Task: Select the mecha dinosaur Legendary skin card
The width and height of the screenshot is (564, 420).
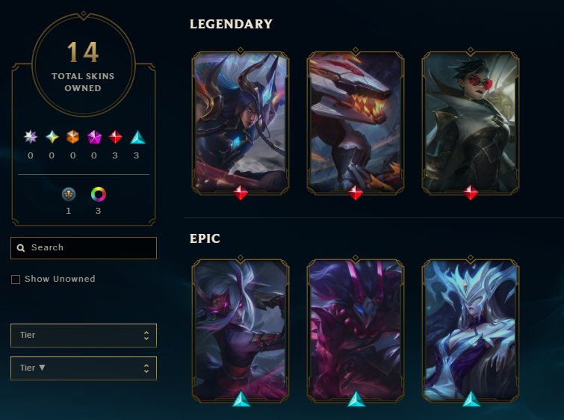Action: [356, 123]
